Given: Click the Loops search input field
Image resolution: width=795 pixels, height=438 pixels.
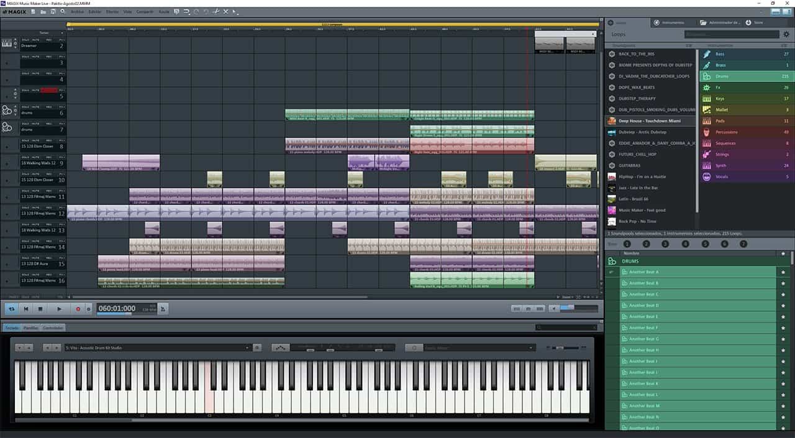Looking at the screenshot, I should [x=732, y=34].
